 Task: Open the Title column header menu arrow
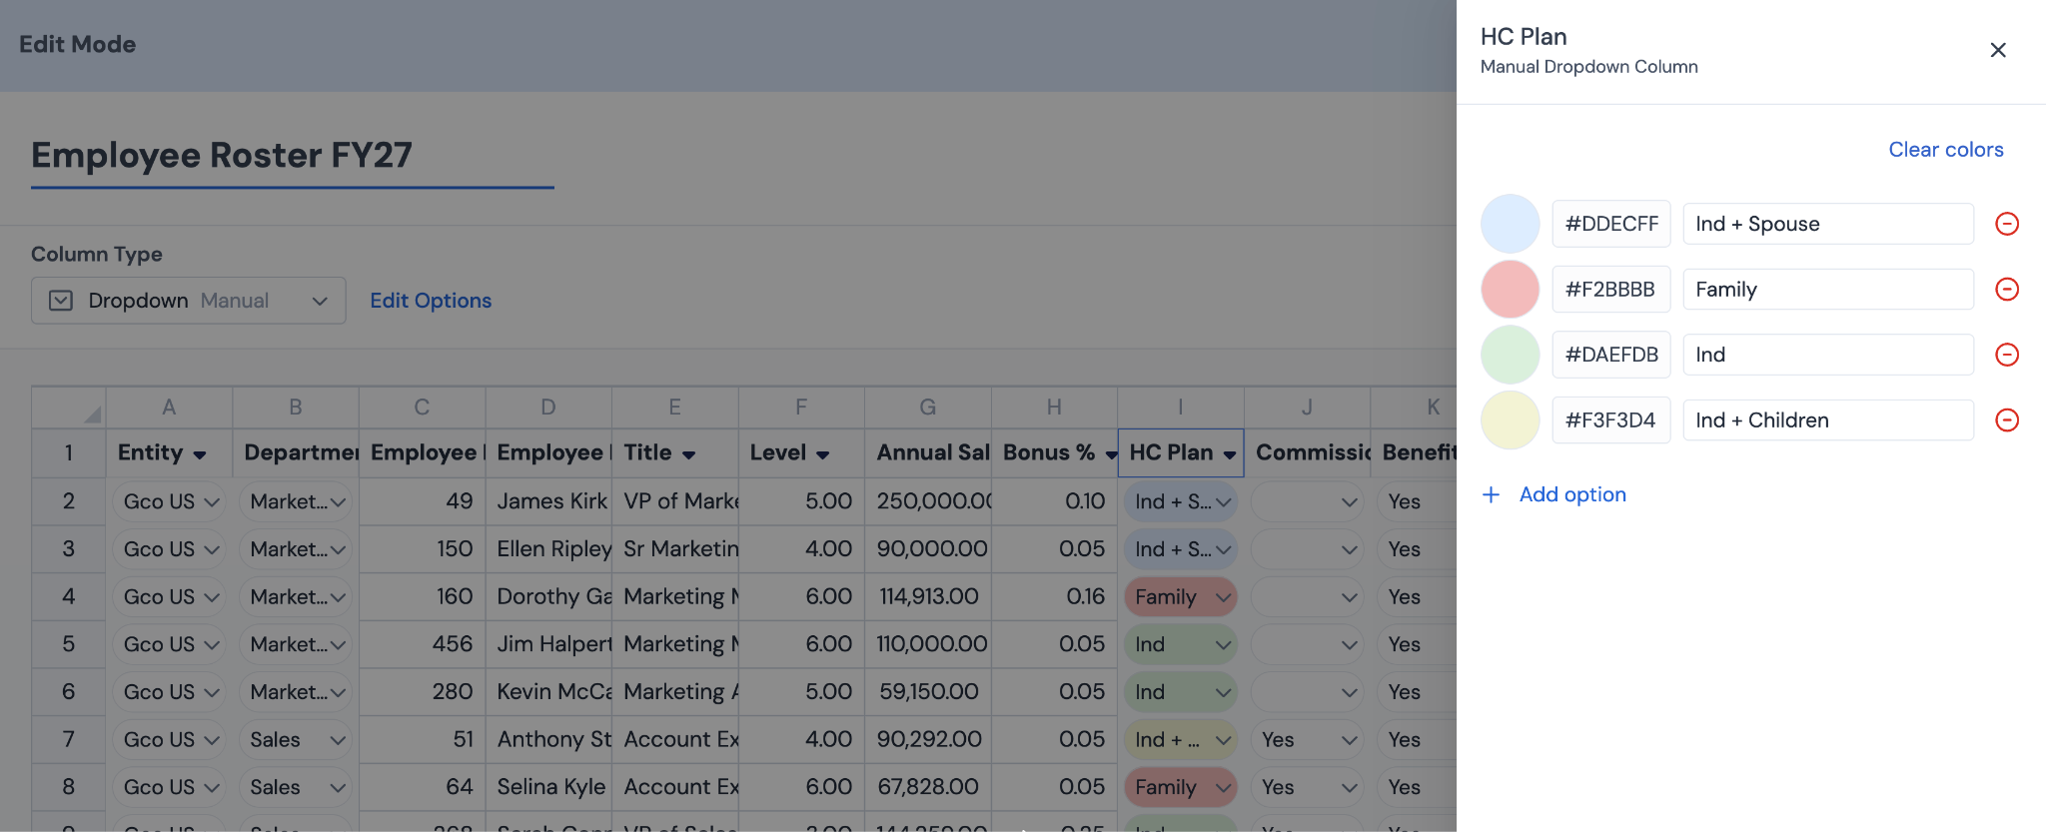688,454
